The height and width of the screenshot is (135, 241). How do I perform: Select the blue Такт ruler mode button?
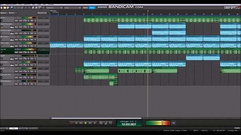[92, 7]
